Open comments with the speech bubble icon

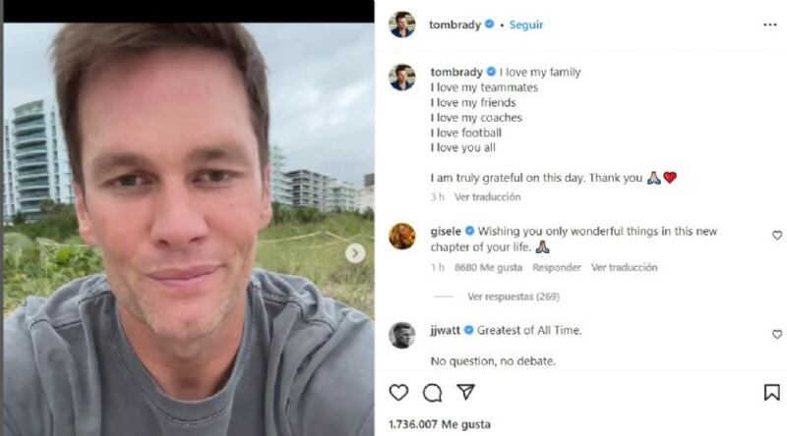tap(432, 393)
